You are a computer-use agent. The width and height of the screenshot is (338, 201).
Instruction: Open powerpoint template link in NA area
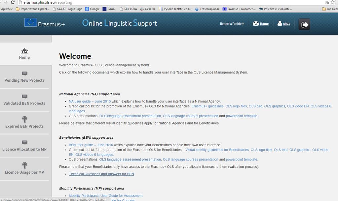(x=242, y=116)
